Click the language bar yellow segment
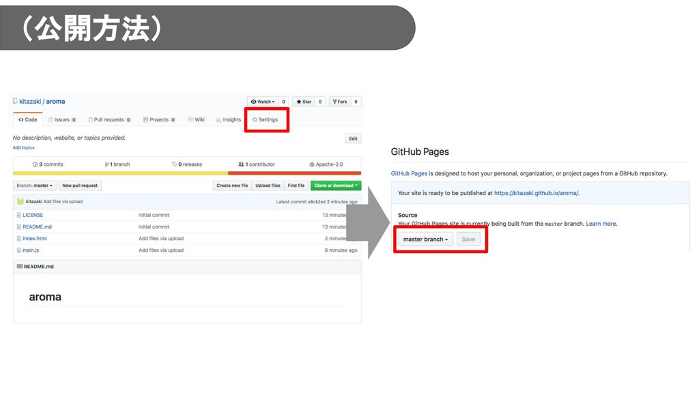Viewport: 699px width, 393px height. 120,173
